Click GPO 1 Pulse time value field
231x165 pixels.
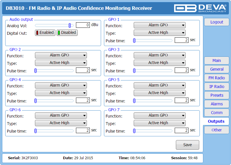click(182, 40)
